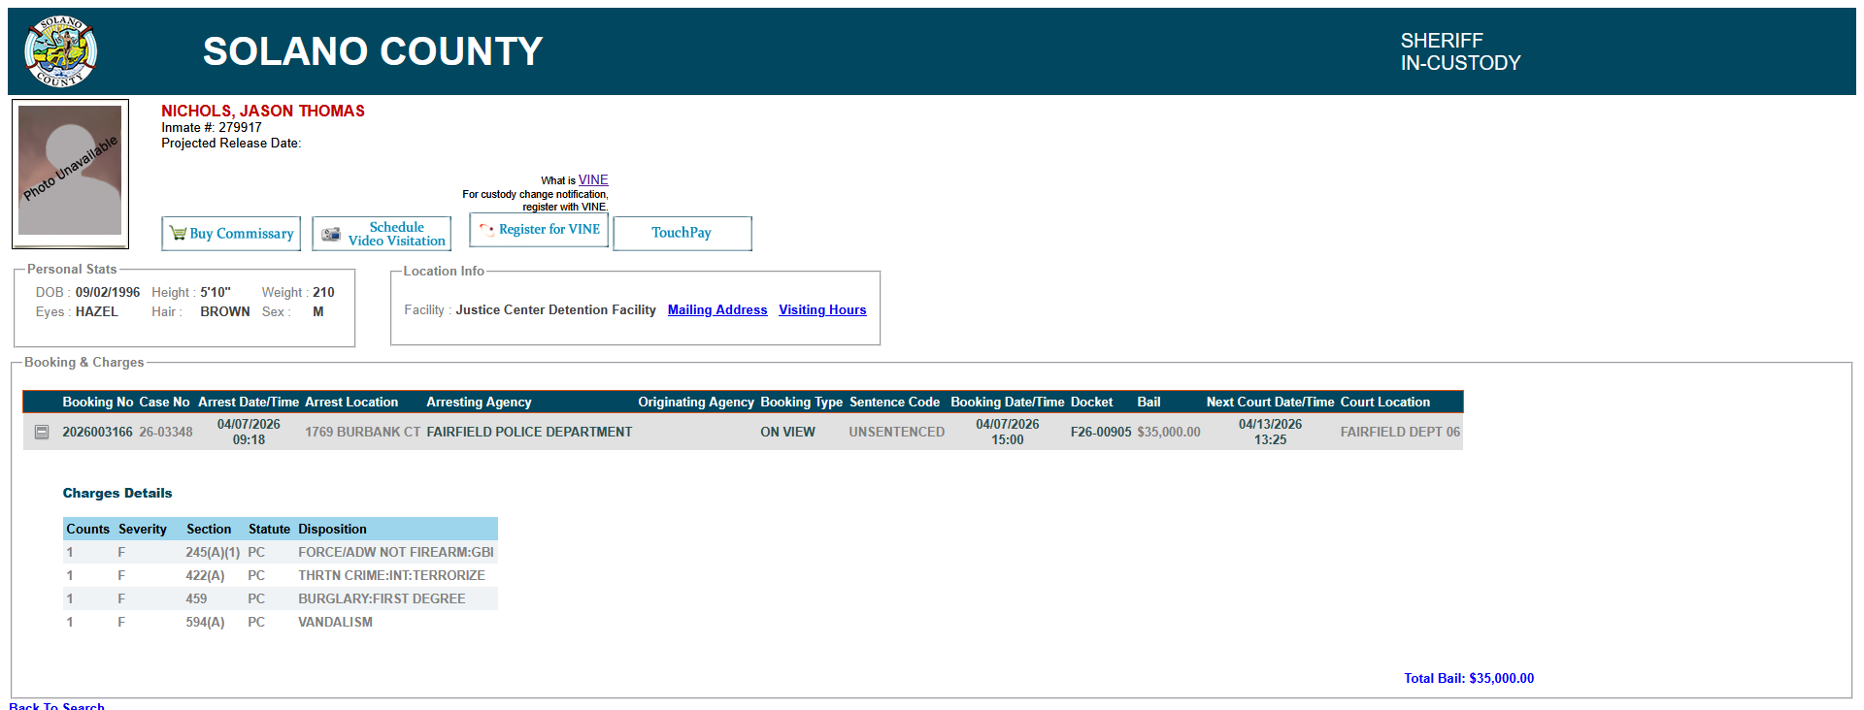1864x710 pixels.
Task: Click the Booking Date/Time column header
Action: pos(1008,403)
